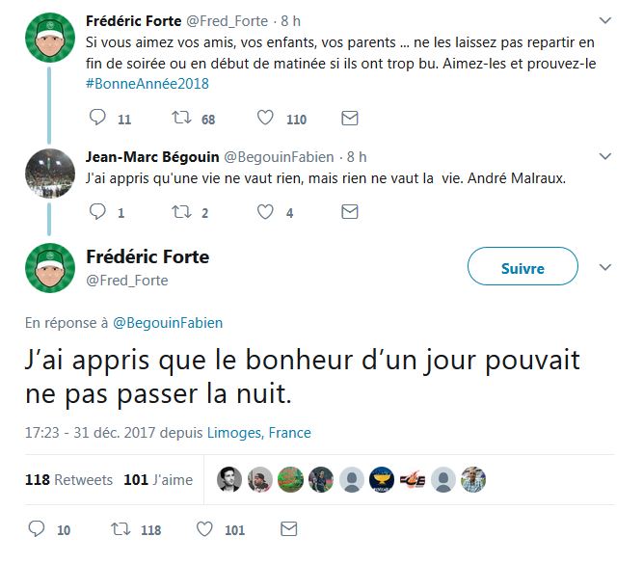
Task: View Limoges, France location link
Action: 259,433
